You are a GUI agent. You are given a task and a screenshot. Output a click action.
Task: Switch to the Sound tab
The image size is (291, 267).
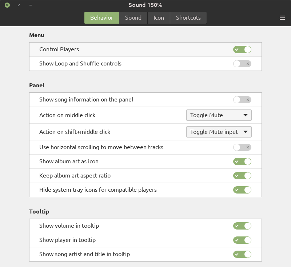(133, 18)
